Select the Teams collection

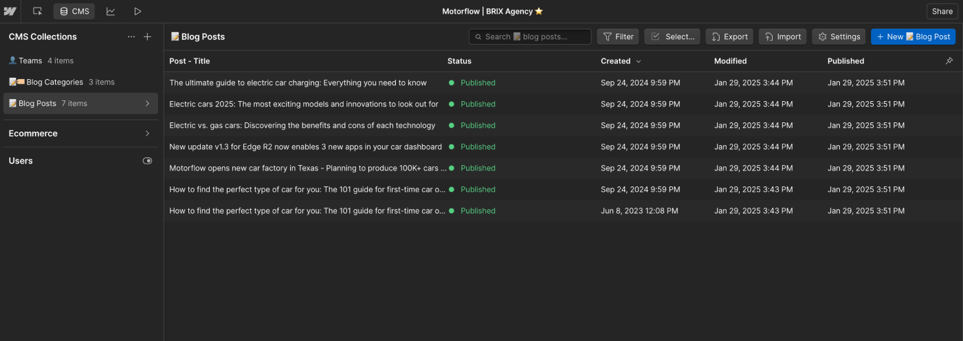pyautogui.click(x=82, y=60)
